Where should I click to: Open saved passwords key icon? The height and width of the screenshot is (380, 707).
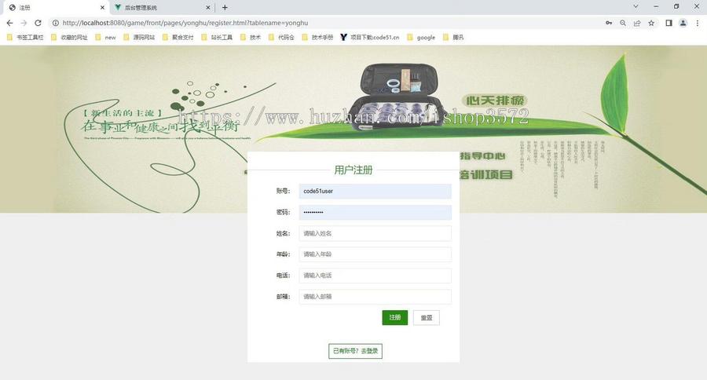(609, 23)
